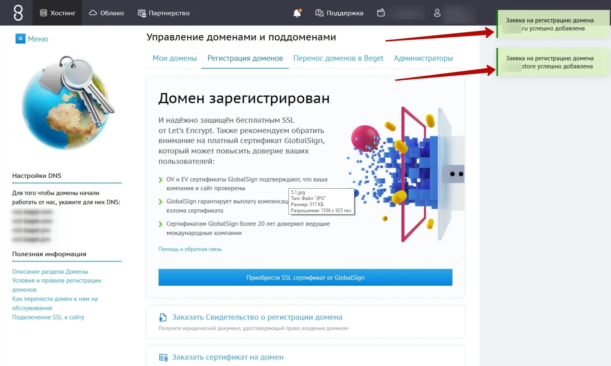
Task: Click the Beget logo icon
Action: pyautogui.click(x=18, y=13)
